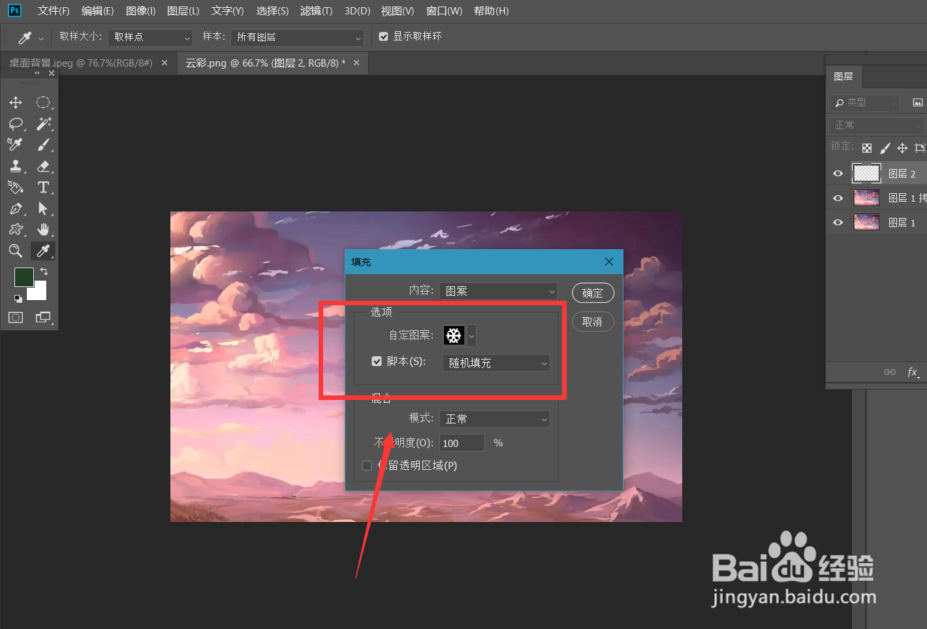927x629 pixels.
Task: Click the 取消 button
Action: [593, 322]
